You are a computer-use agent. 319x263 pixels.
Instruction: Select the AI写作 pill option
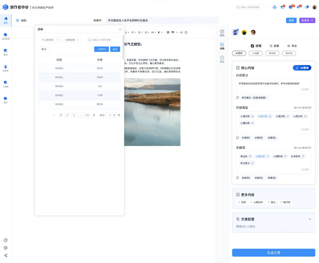[239, 53]
